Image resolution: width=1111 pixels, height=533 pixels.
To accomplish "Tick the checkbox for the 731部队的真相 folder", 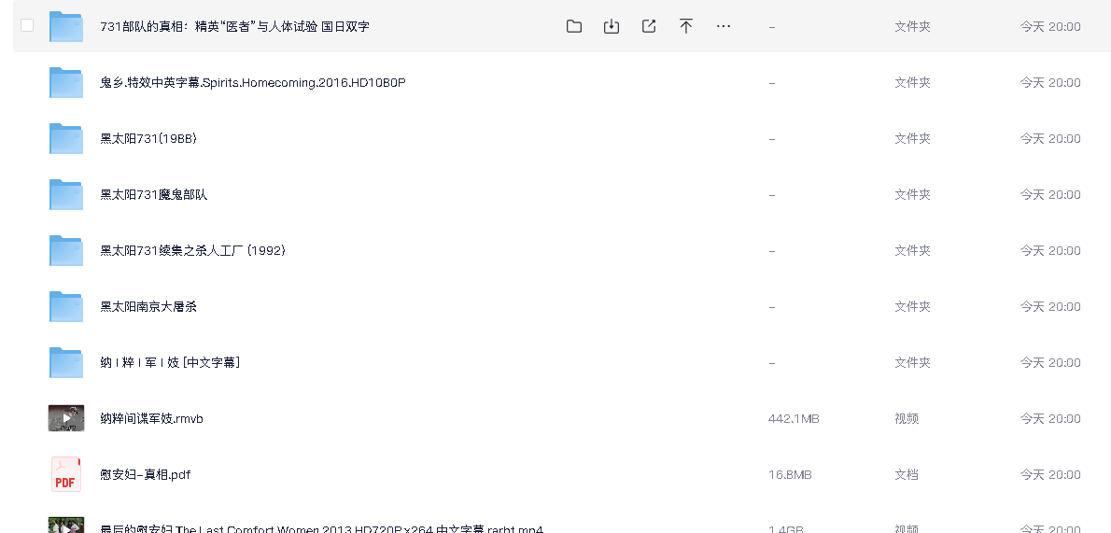I will [x=27, y=25].
